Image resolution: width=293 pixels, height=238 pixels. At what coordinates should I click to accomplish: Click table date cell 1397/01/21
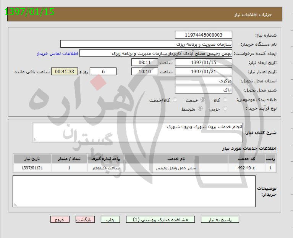pos(32,168)
